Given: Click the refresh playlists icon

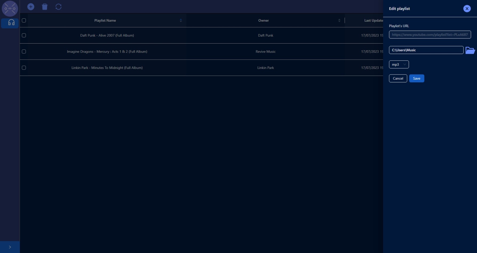Looking at the screenshot, I should coord(59,7).
